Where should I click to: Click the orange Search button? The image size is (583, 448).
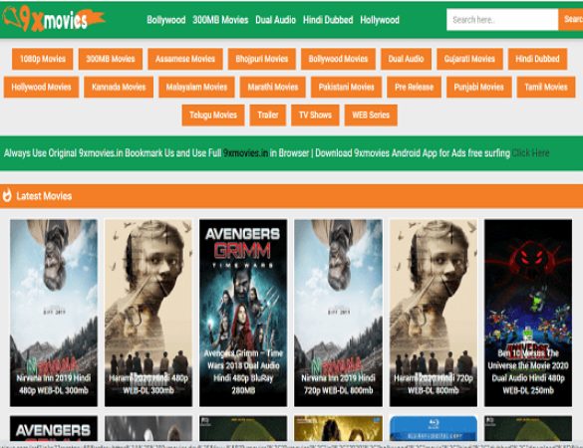point(570,20)
